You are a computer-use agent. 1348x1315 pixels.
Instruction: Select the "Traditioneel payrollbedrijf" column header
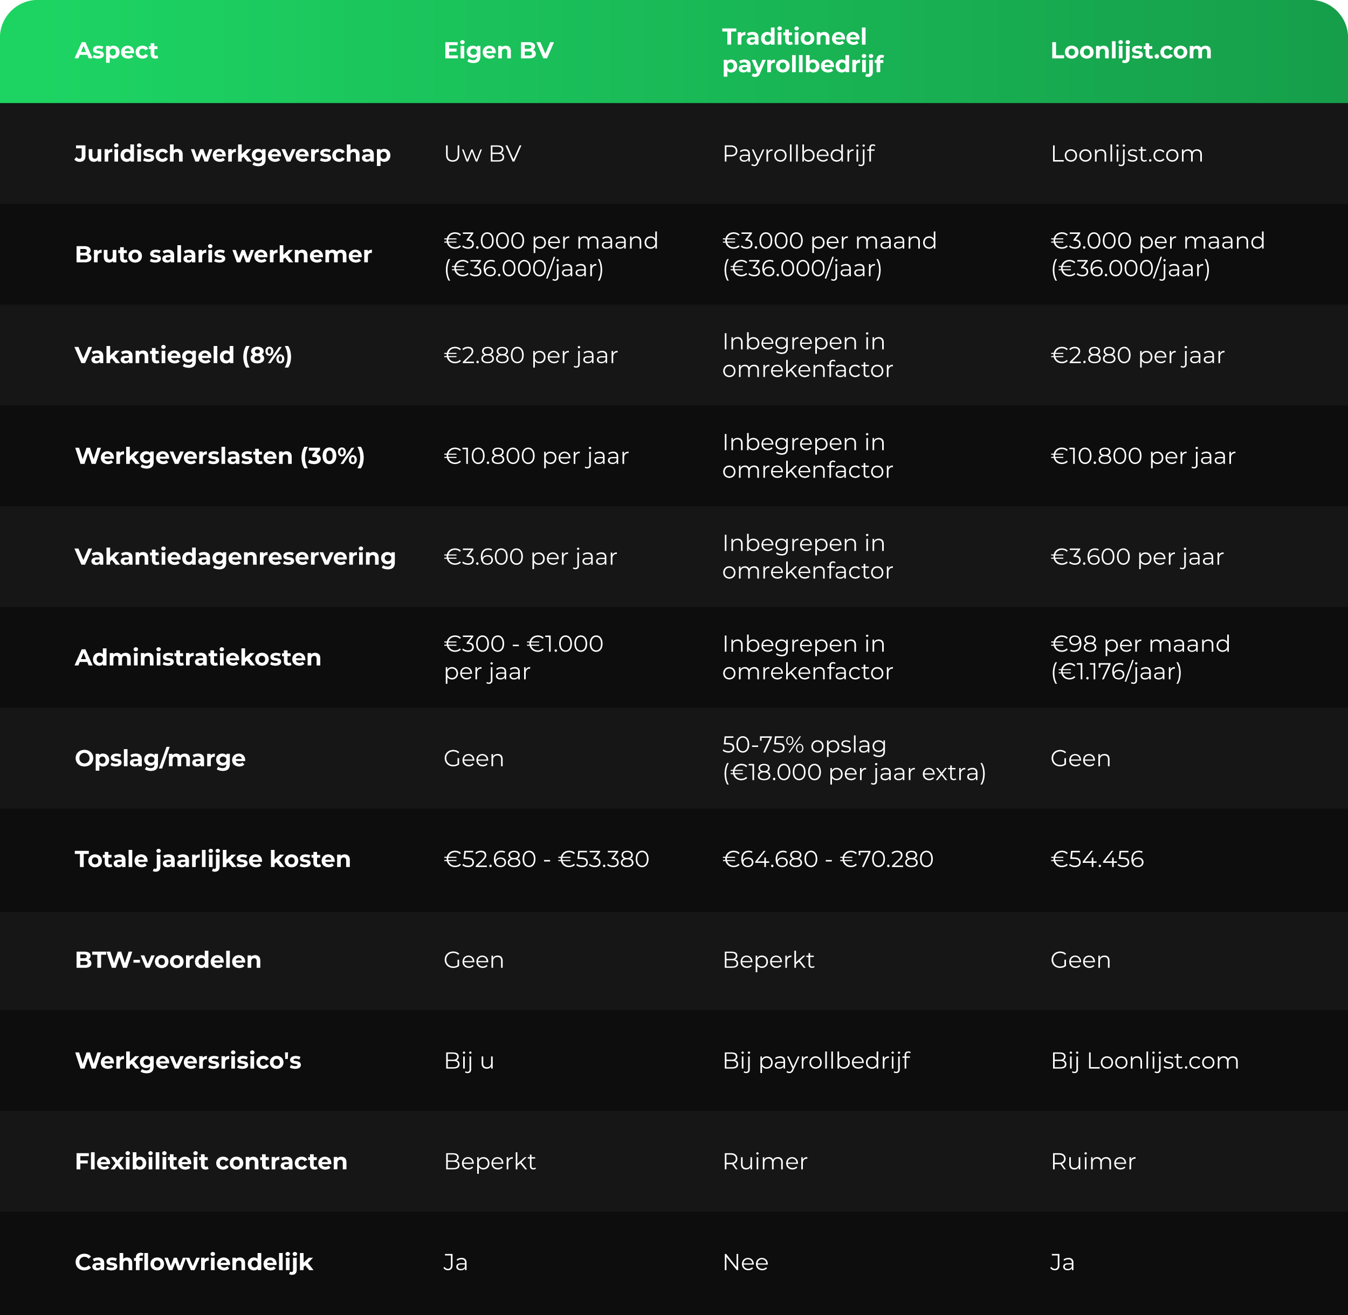tap(802, 51)
